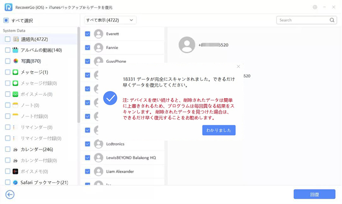342x204 pixels.
Task: Click the category list scrollbar
Action: (78, 75)
